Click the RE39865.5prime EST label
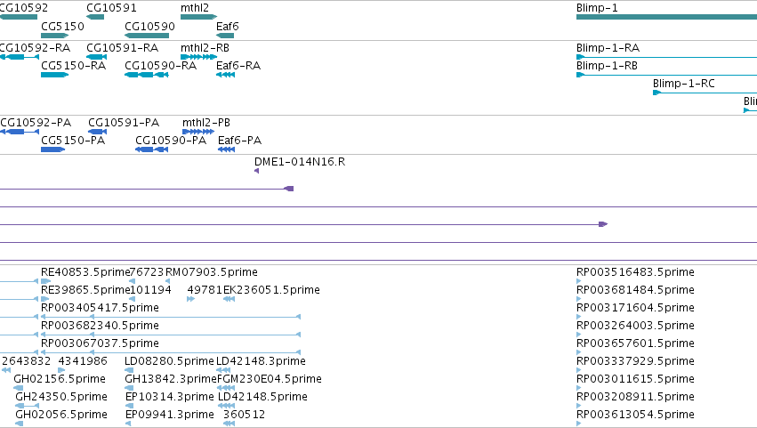This screenshot has height=428, width=757. 85,290
